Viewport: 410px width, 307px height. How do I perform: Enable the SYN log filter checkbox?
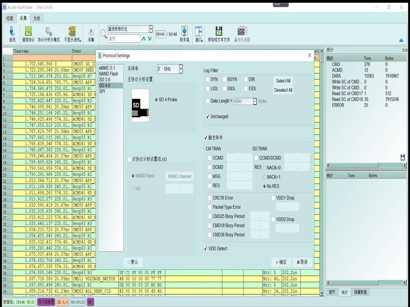point(208,79)
